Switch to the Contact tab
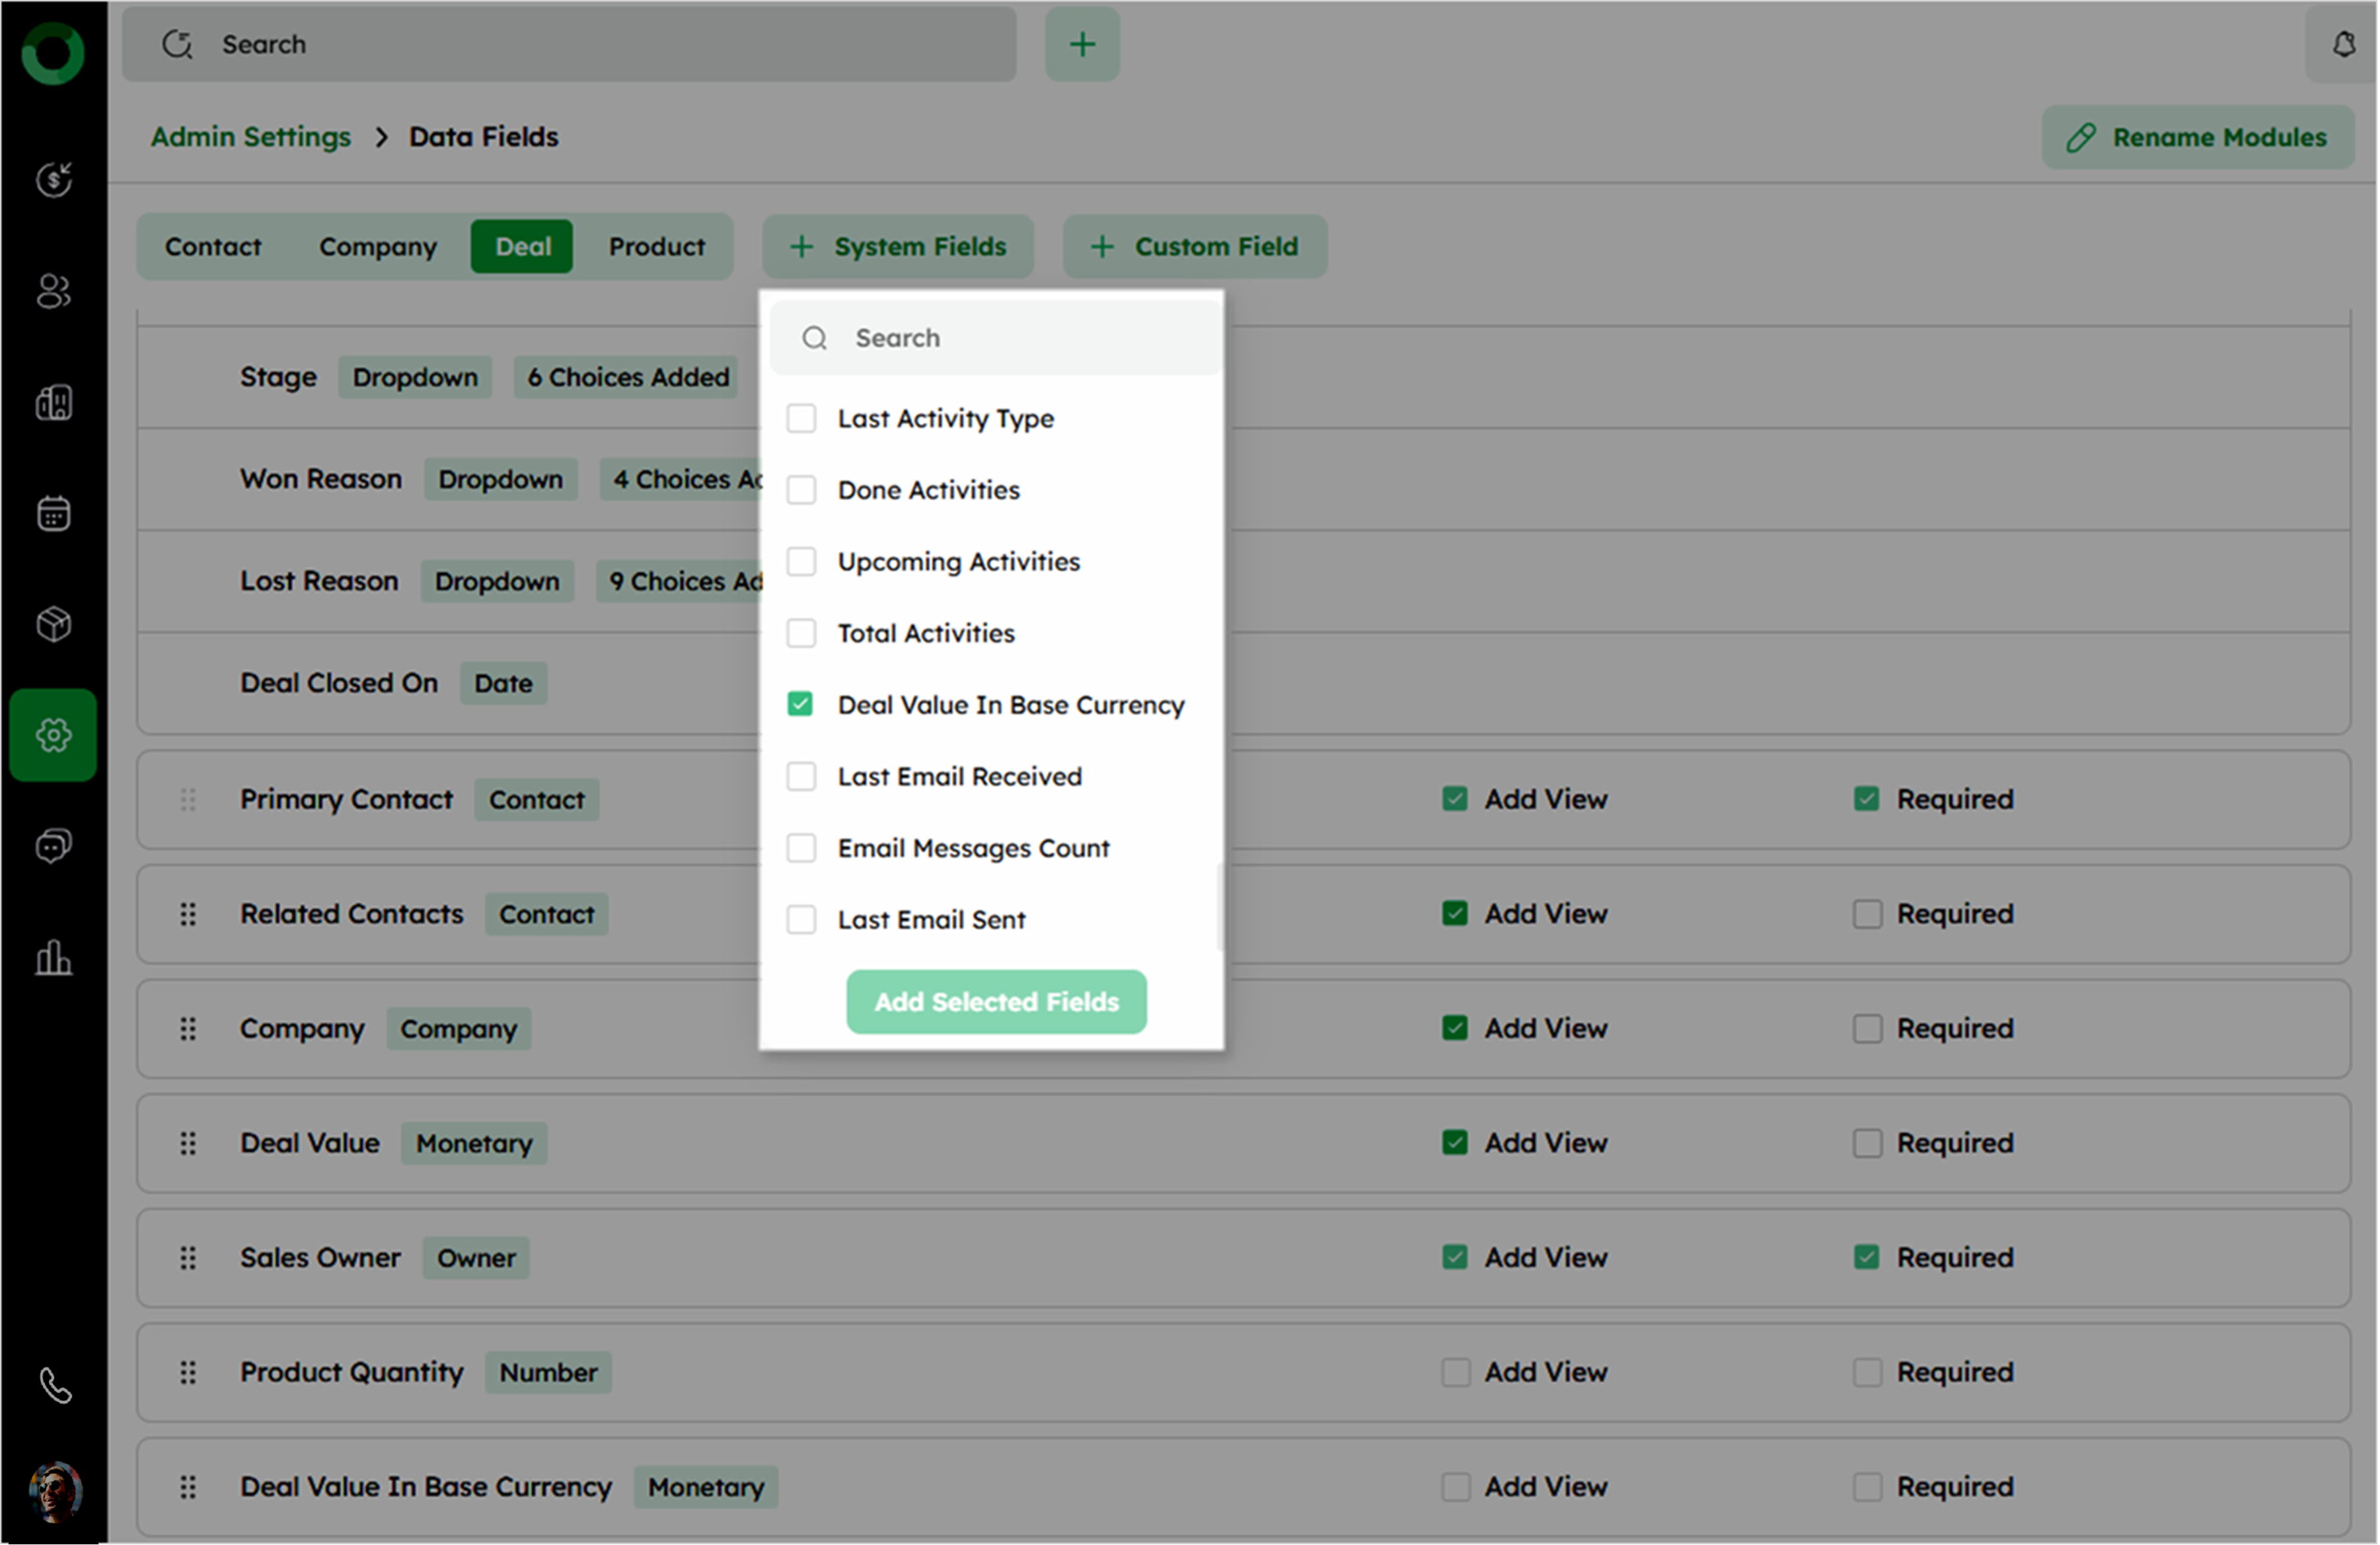The image size is (2380, 1545). [x=212, y=246]
